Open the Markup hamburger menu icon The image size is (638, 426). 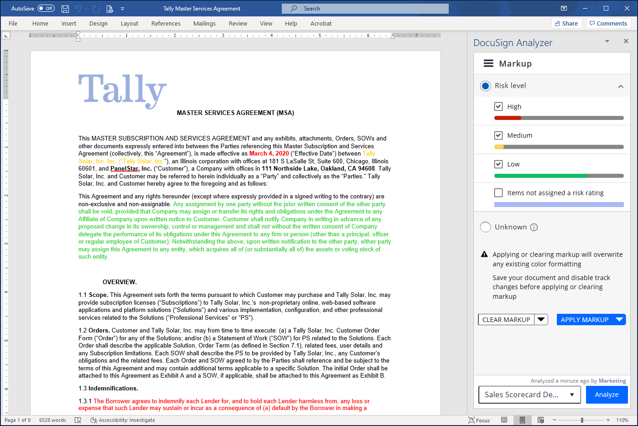coord(488,63)
